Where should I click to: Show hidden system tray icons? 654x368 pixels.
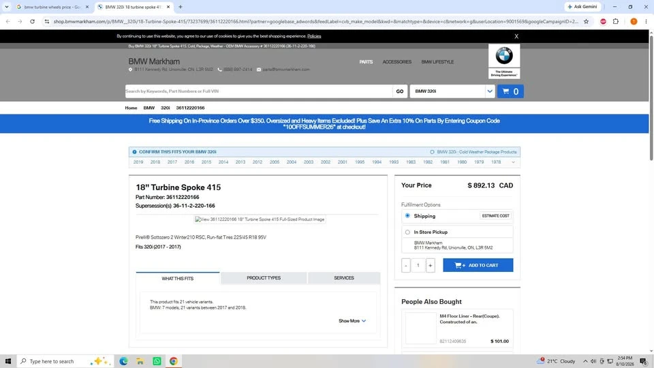click(x=585, y=361)
